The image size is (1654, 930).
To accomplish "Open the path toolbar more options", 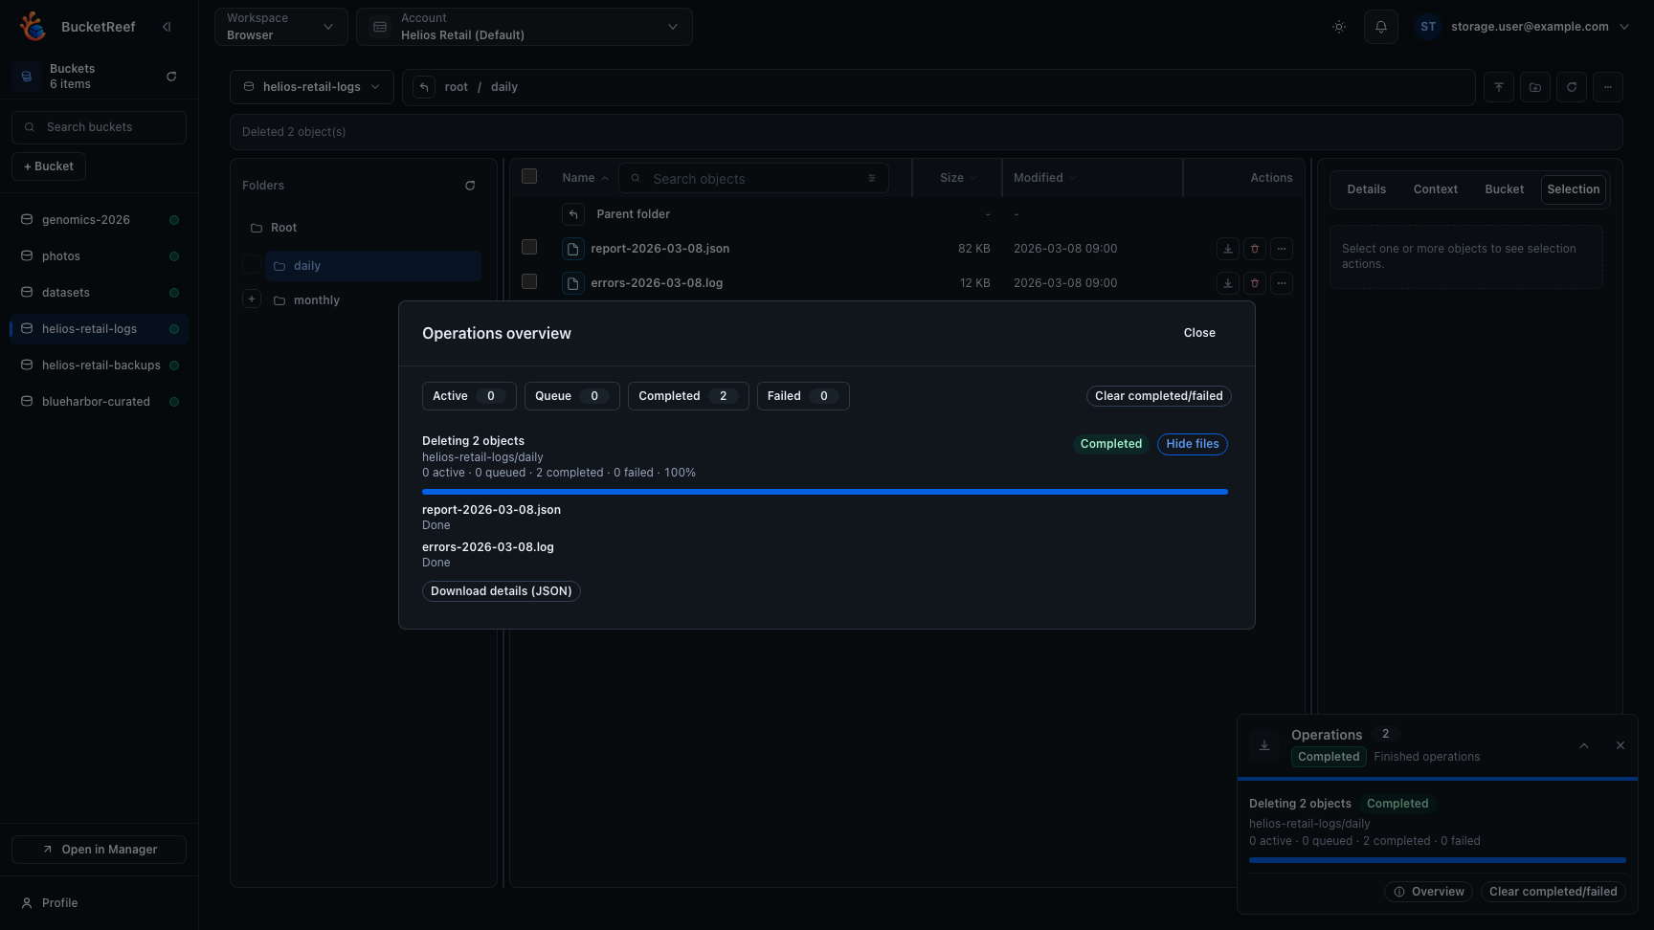I will [x=1608, y=87].
